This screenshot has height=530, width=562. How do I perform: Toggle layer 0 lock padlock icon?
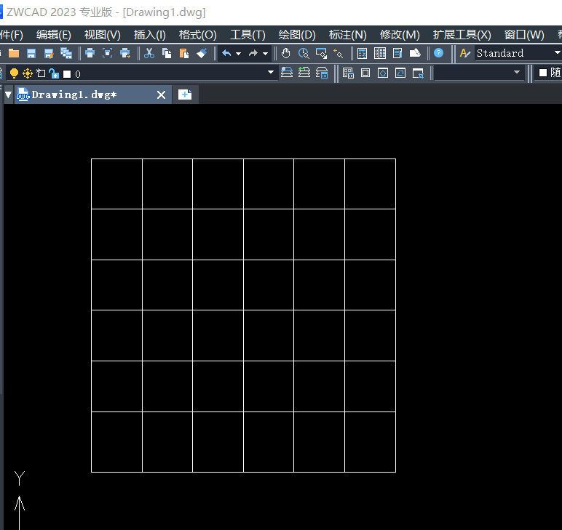(54, 73)
